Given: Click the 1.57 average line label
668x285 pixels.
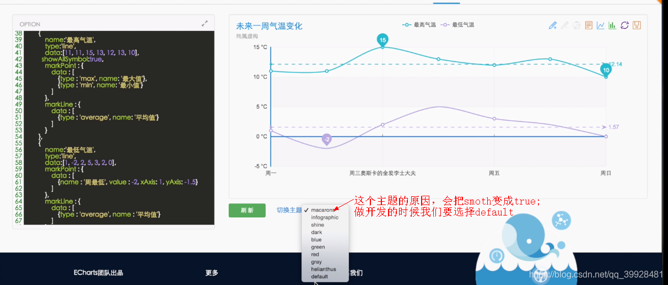Looking at the screenshot, I should pos(613,127).
